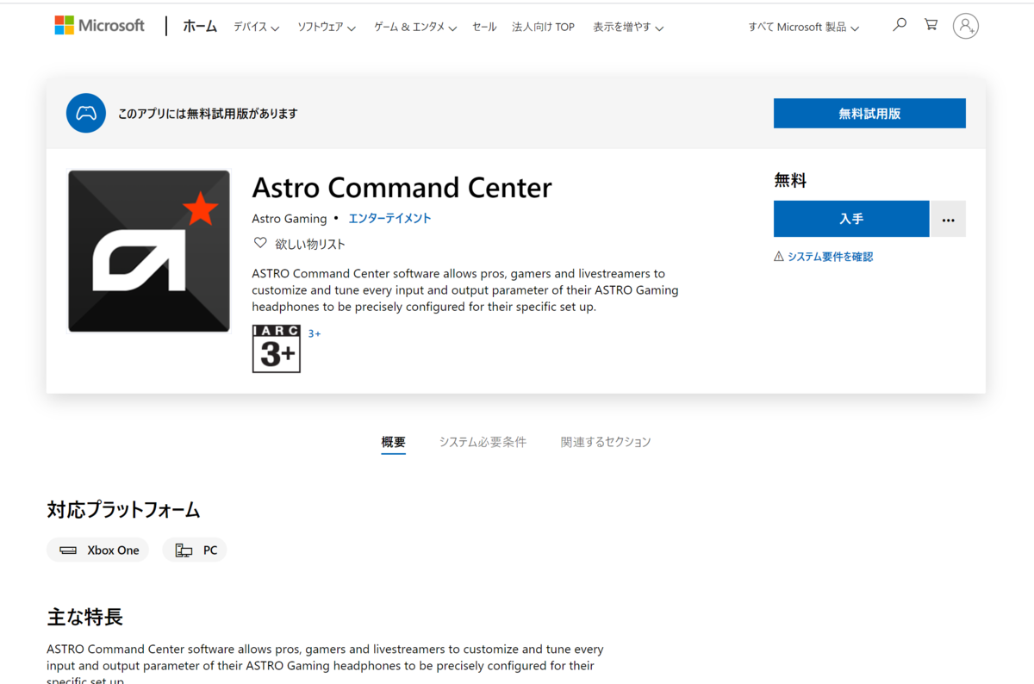The image size is (1034, 684).
Task: Click the Astro Command Center app thumbnail
Action: tap(149, 251)
